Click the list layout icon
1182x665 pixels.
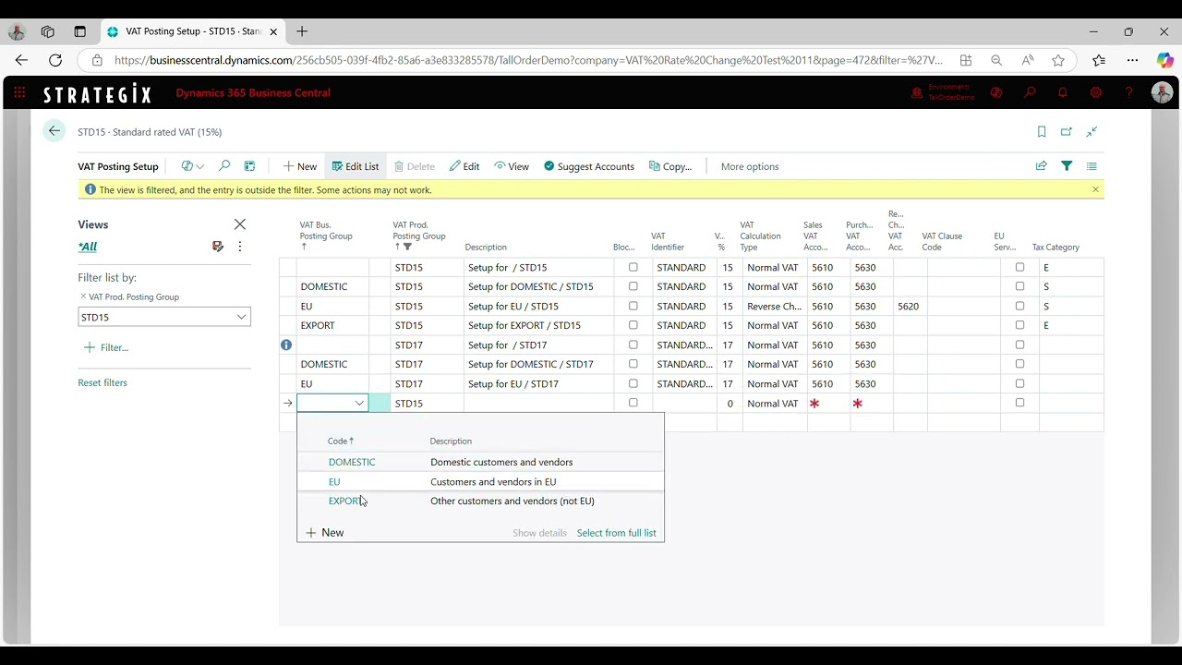point(1092,166)
